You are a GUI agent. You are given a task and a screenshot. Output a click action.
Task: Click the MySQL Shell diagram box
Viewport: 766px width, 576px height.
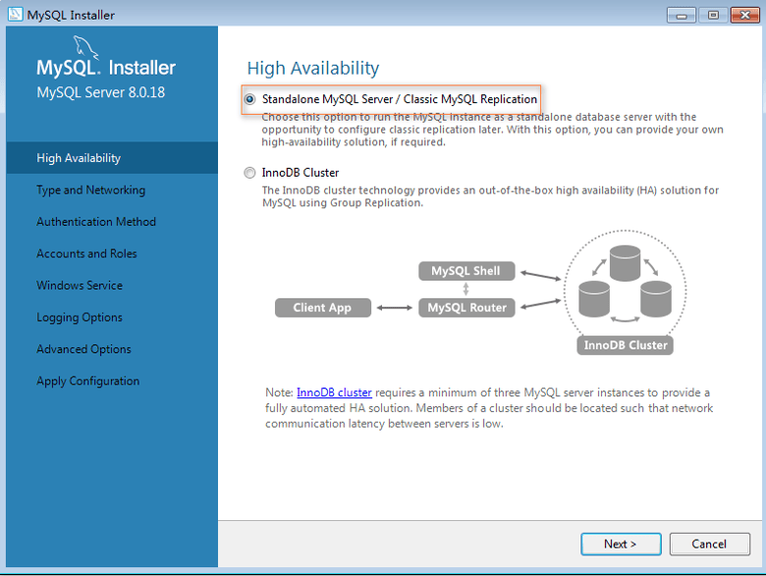tap(466, 271)
